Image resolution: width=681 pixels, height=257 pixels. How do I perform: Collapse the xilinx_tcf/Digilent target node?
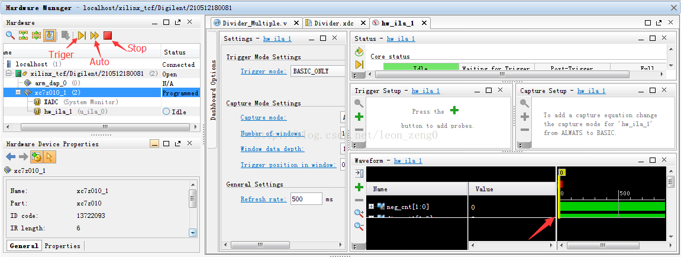(x=9, y=73)
